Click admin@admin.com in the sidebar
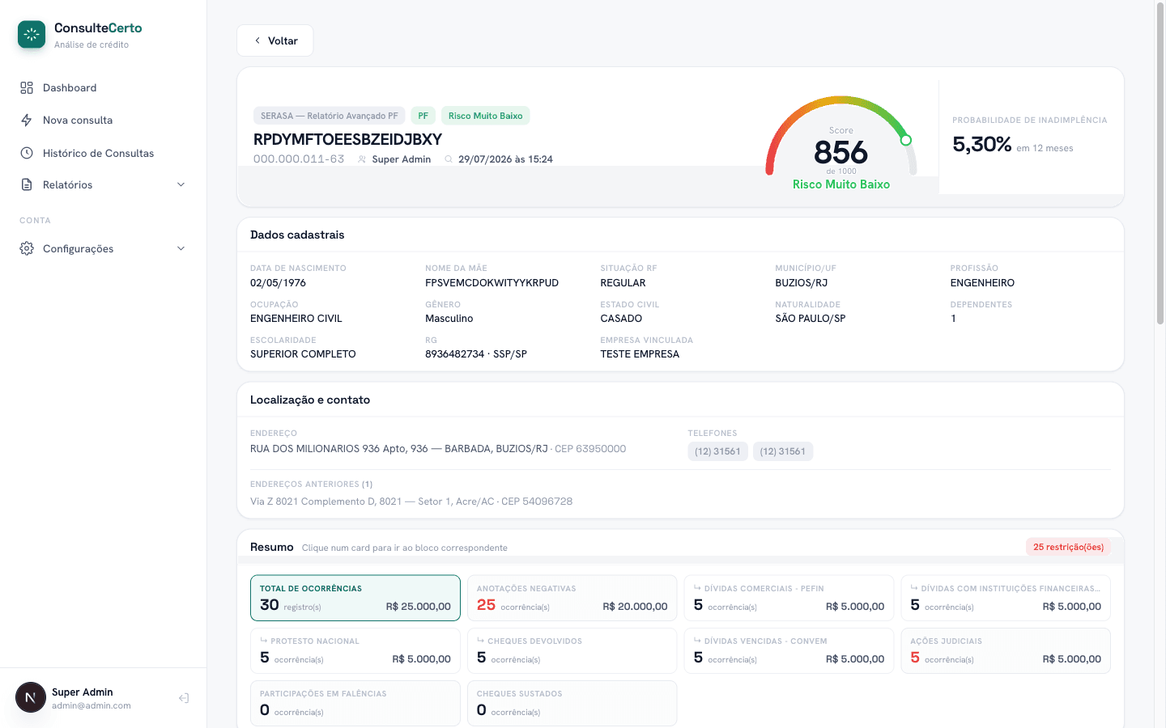The image size is (1166, 728). (x=91, y=705)
